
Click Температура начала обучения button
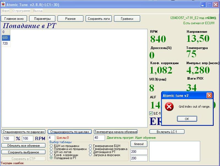pyautogui.click(x=116, y=132)
